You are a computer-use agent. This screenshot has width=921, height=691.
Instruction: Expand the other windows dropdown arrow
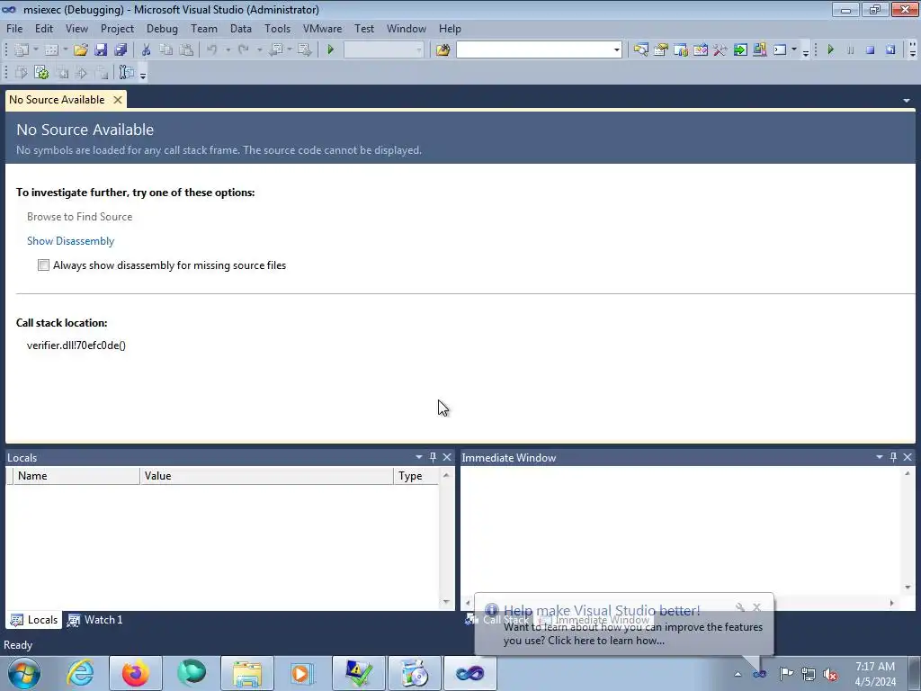pos(794,50)
